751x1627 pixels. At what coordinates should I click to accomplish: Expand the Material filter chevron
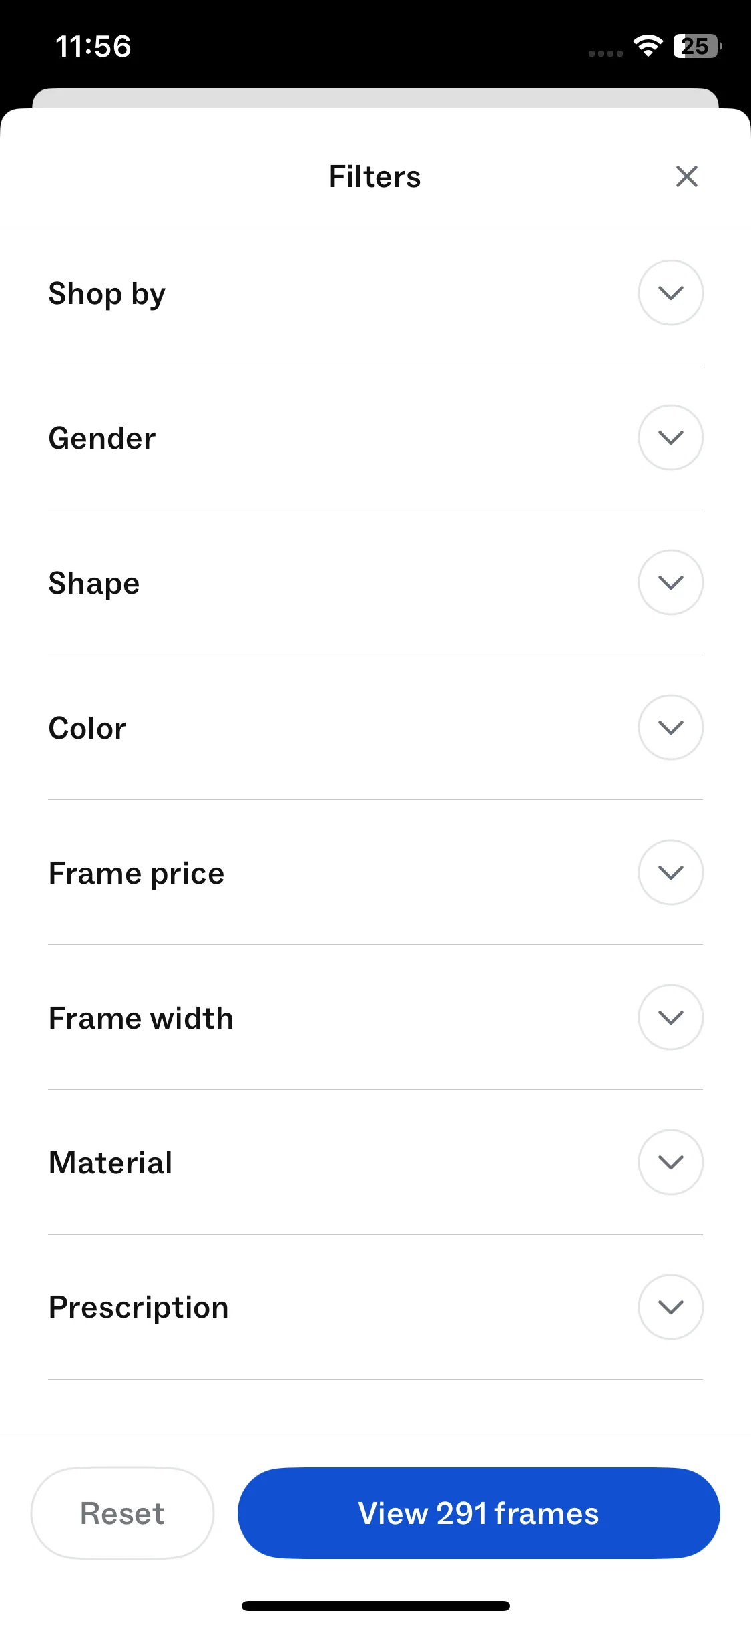pyautogui.click(x=670, y=1163)
